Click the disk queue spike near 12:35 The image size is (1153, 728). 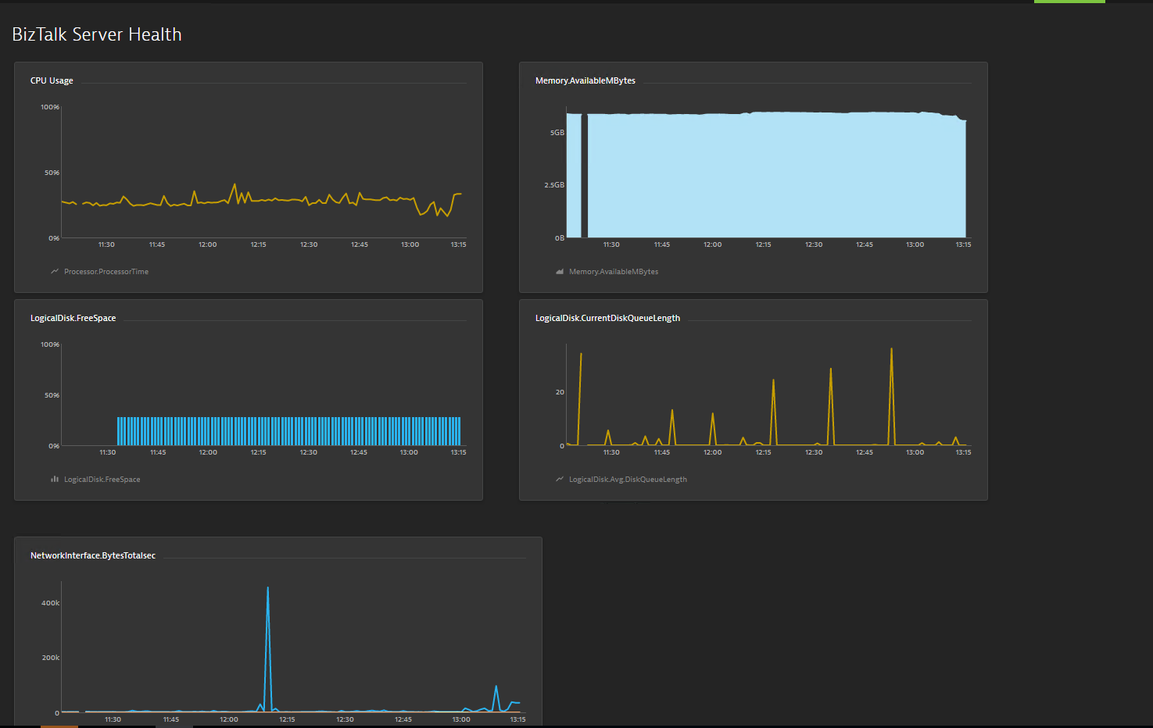831,406
